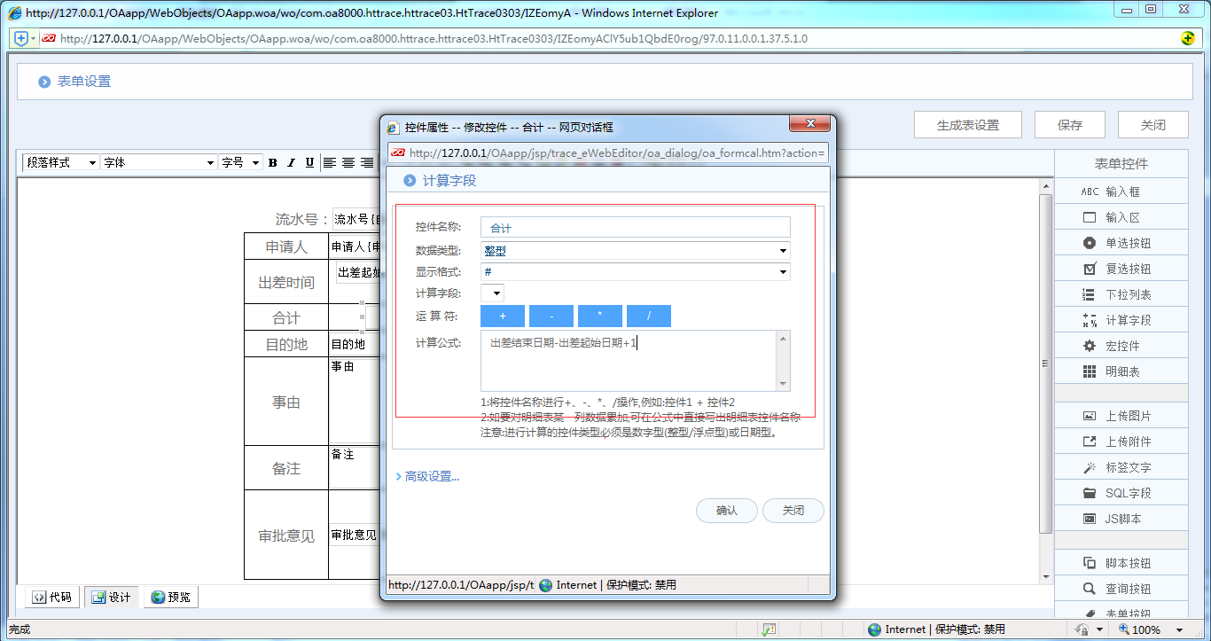Open the 计算字段 field selector
The width and height of the screenshot is (1211, 641).
(492, 293)
